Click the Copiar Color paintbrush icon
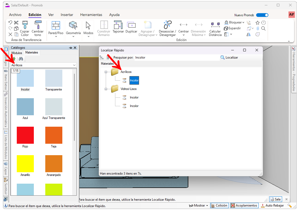The width and height of the screenshot is (297, 210). (x=25, y=25)
